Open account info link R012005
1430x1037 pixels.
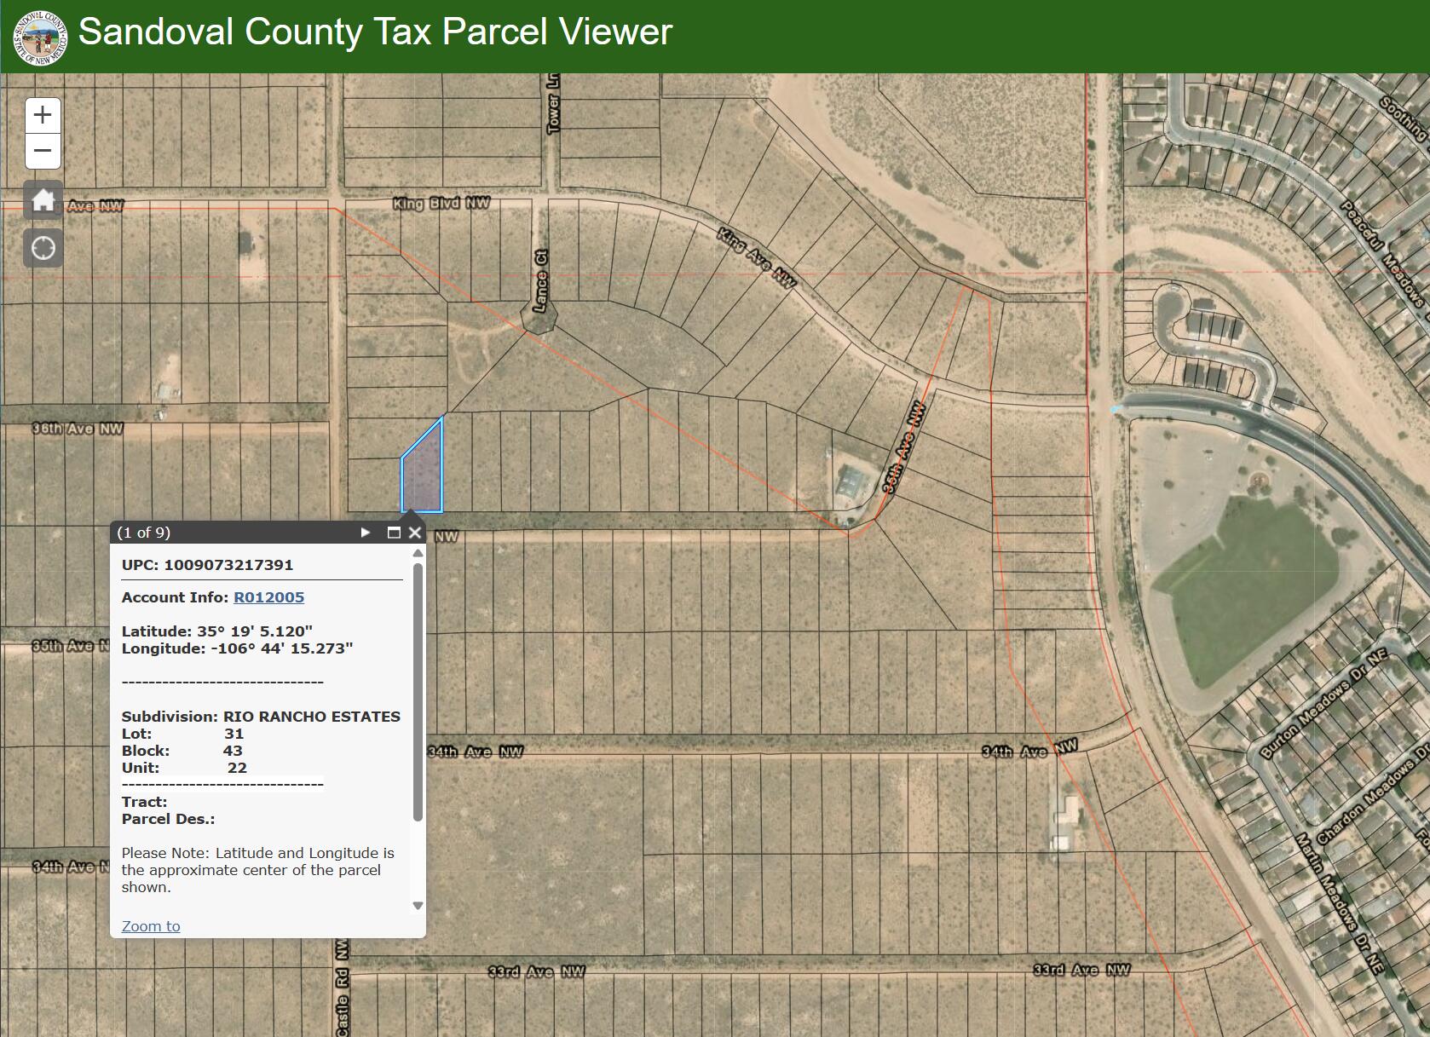(x=268, y=597)
